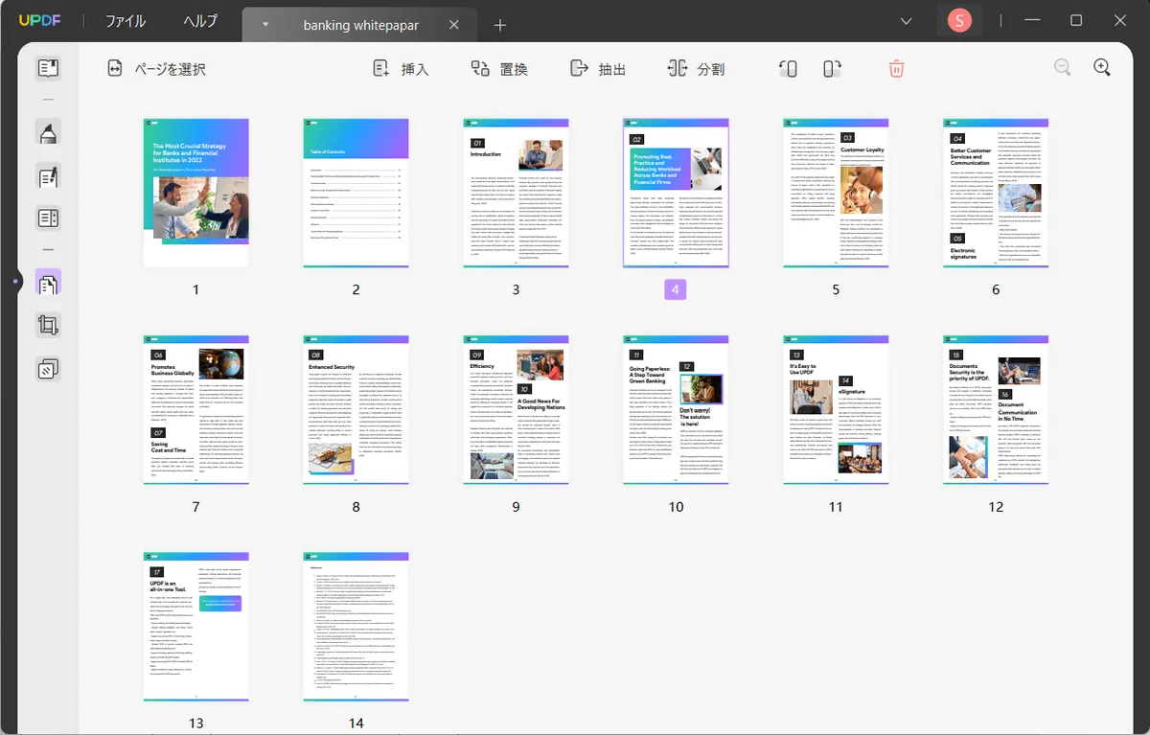Add a new tab with plus button
Image resolution: width=1150 pixels, height=735 pixels.
499,25
